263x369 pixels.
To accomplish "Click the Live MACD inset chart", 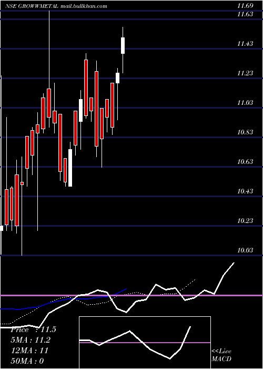I will point(145,343).
